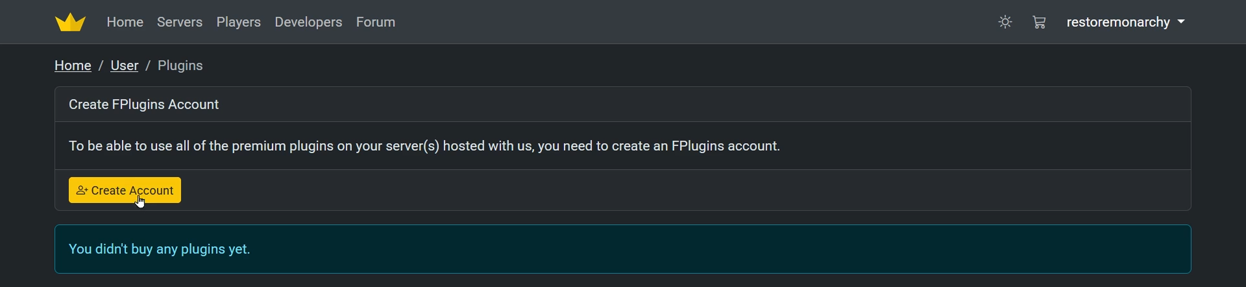The image size is (1246, 287).
Task: Open the Servers page
Action: (180, 22)
